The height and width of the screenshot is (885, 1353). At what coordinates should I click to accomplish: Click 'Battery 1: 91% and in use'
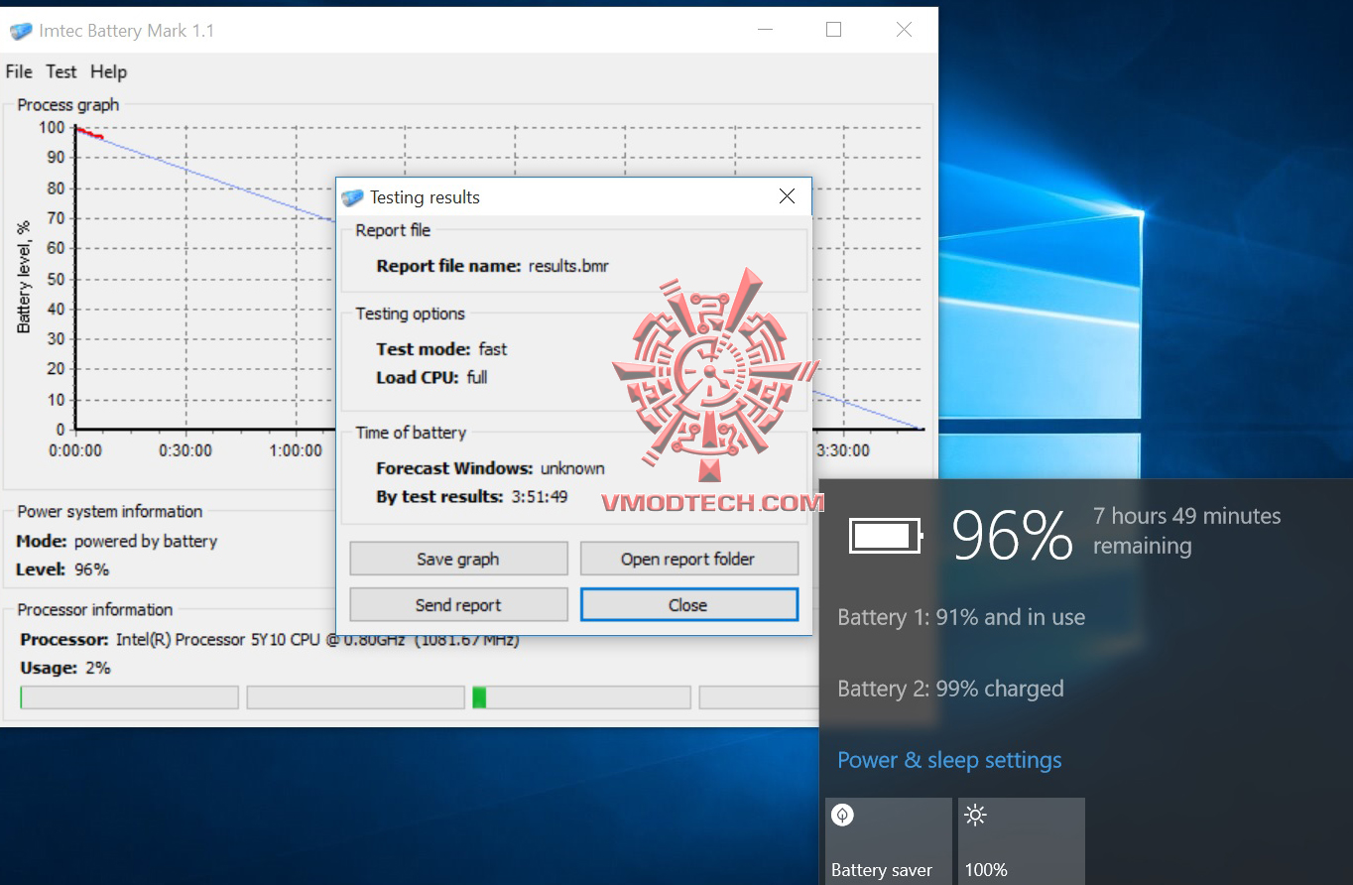[x=961, y=617]
